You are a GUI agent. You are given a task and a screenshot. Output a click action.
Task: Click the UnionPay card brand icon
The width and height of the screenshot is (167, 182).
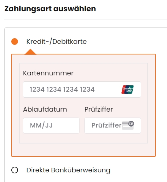pyautogui.click(x=127, y=89)
